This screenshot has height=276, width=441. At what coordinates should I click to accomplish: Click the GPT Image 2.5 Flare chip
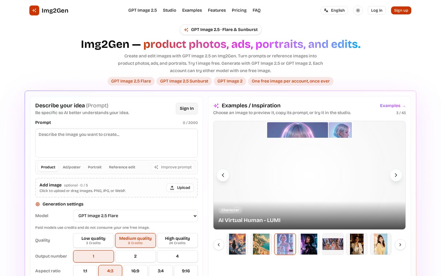click(131, 81)
